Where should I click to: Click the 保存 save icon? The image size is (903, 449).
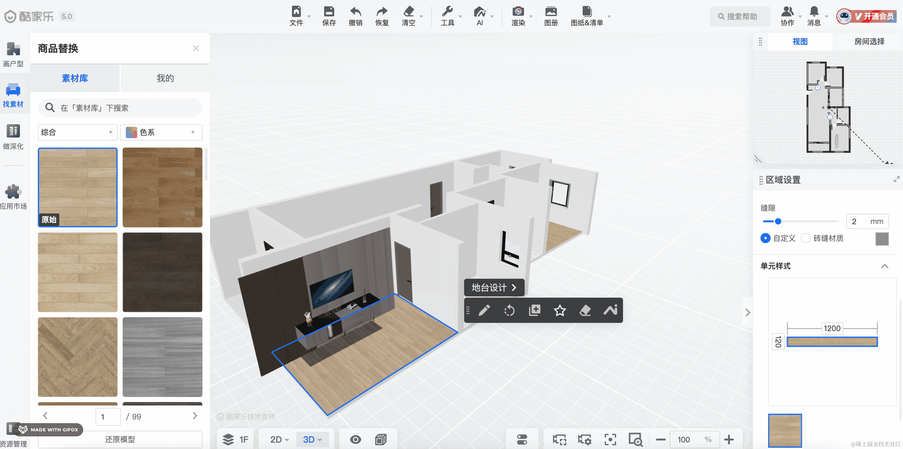click(x=329, y=12)
